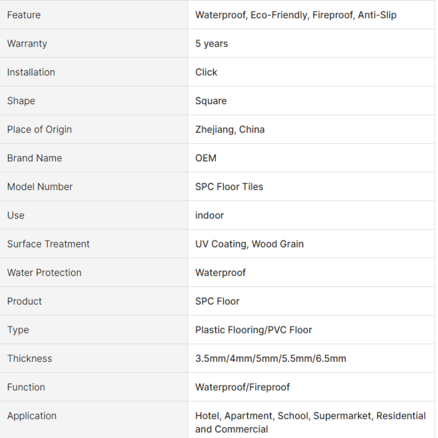Screen dimensions: 438x438
Task: Click the Product row label
Action: pyautogui.click(x=25, y=301)
